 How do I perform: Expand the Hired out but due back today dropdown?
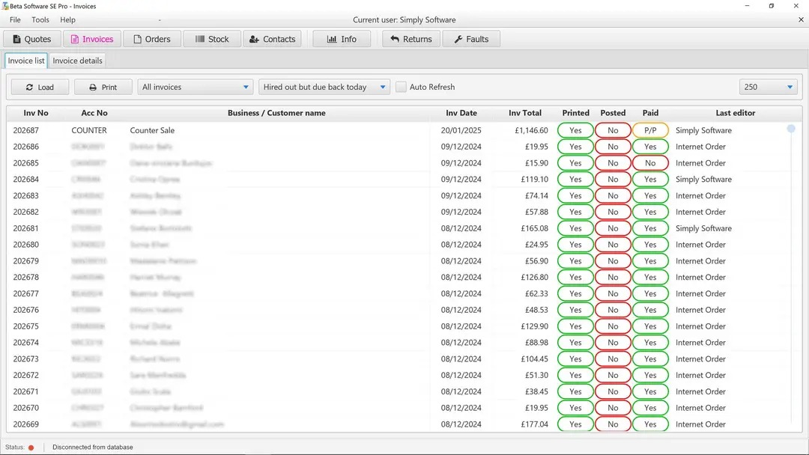[x=324, y=87]
